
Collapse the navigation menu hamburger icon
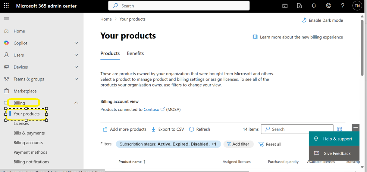click(x=6, y=19)
